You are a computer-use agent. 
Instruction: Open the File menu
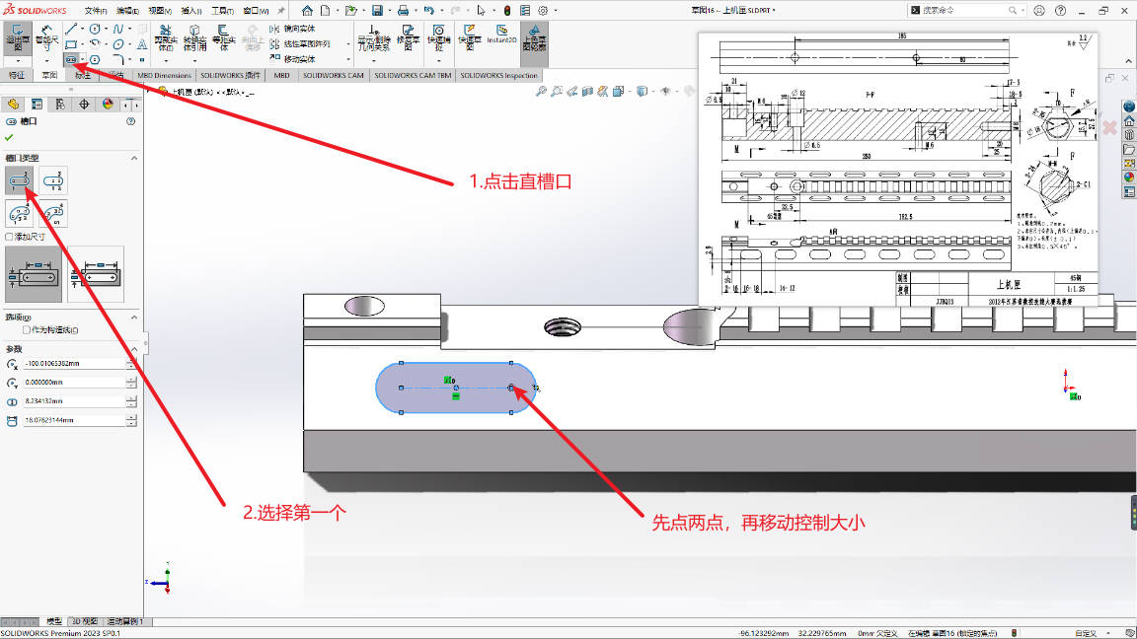click(96, 11)
